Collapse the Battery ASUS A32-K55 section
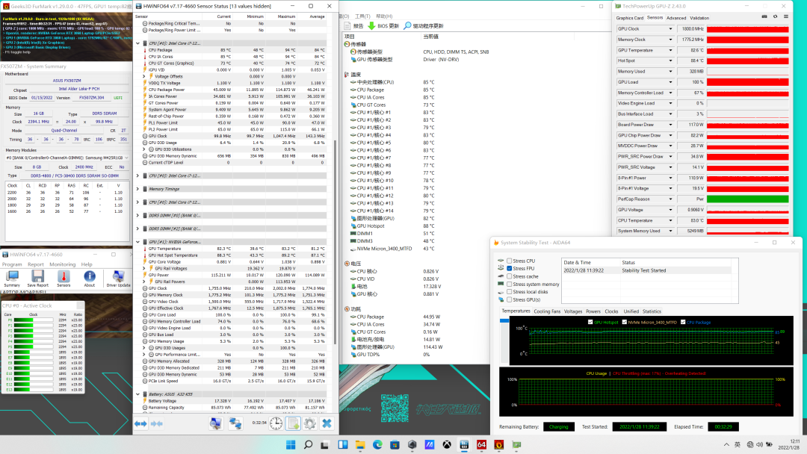807x454 pixels. [x=139, y=393]
